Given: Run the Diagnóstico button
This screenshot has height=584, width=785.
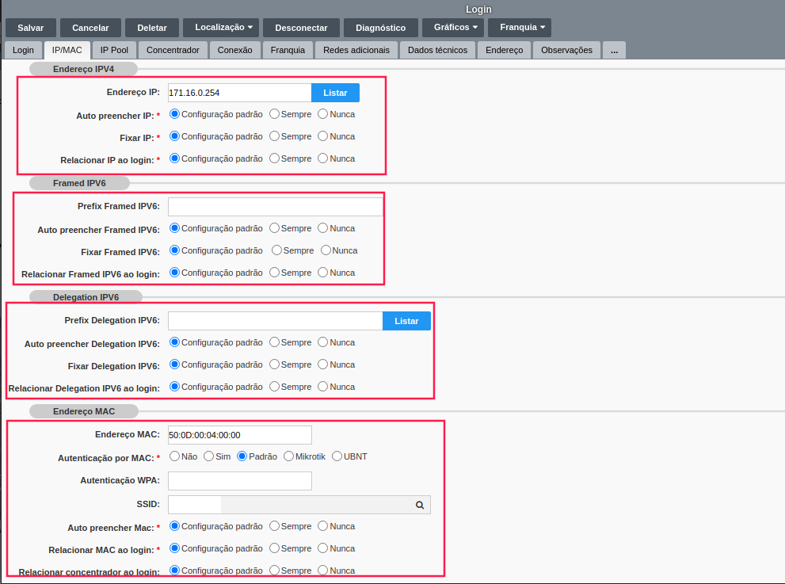Looking at the screenshot, I should click(x=380, y=28).
